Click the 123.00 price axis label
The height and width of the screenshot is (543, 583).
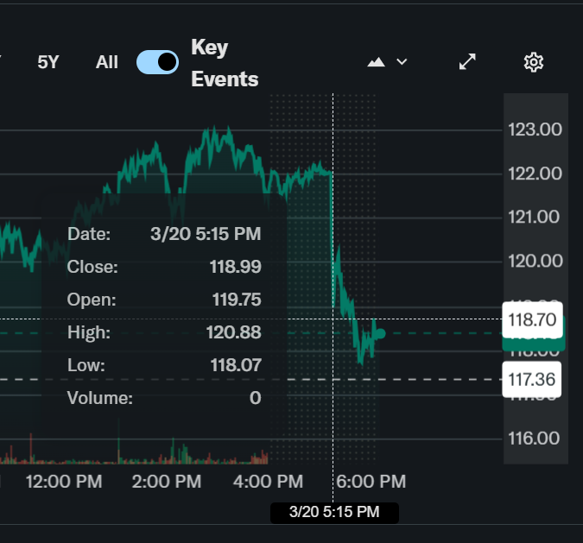point(535,129)
